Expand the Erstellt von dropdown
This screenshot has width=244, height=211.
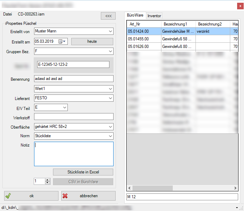(110, 31)
